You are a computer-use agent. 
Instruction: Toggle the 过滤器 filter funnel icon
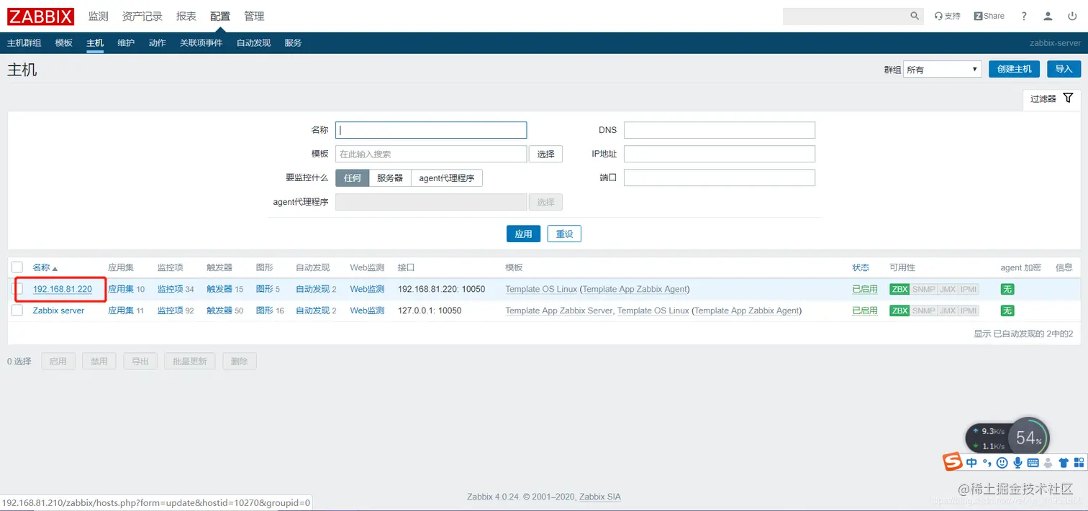[1068, 98]
